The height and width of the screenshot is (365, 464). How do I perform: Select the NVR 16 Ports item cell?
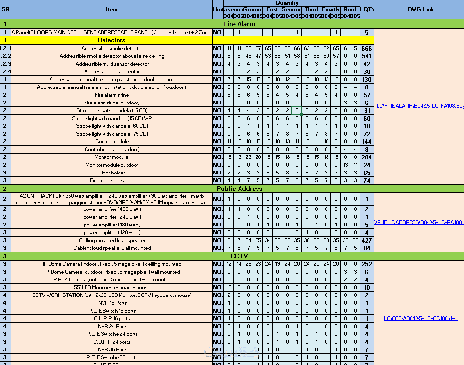point(112,303)
